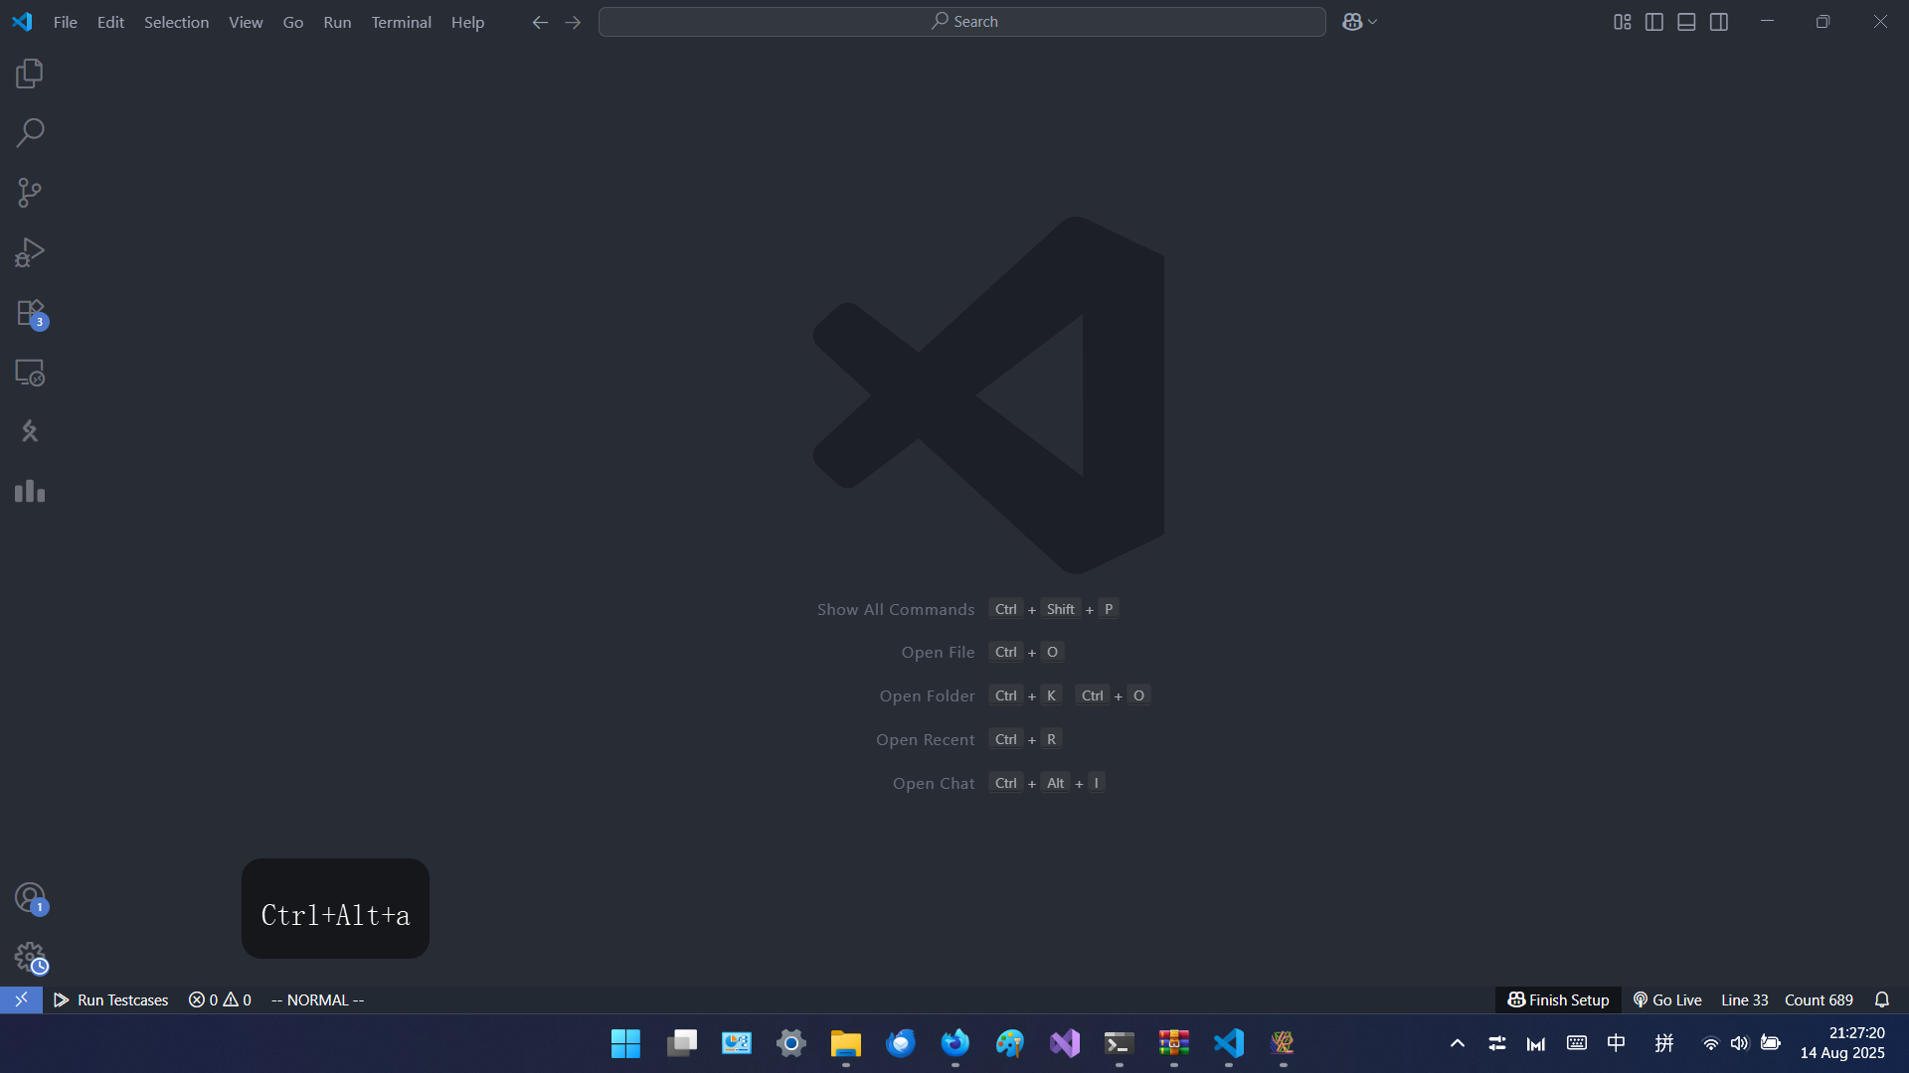Open the Explorer view in activity bar
This screenshot has width=1909, height=1073.
pos(30,74)
